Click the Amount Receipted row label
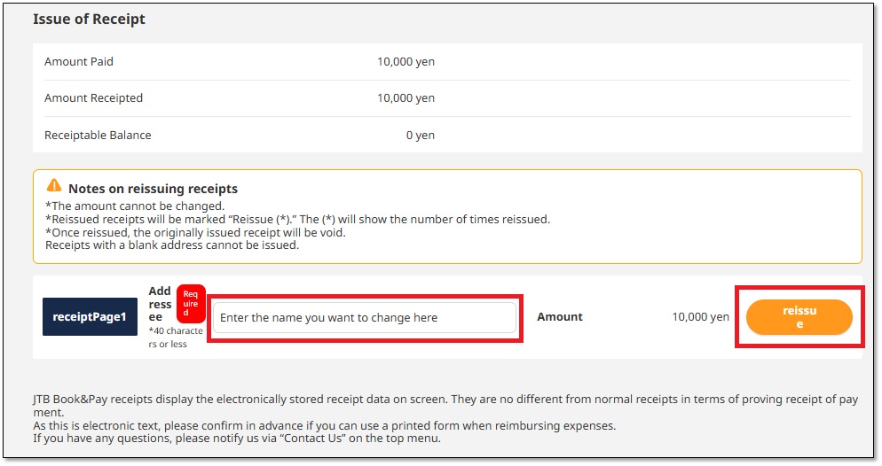 click(93, 98)
